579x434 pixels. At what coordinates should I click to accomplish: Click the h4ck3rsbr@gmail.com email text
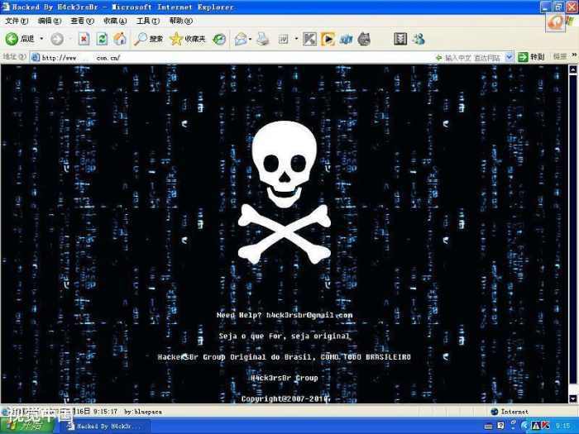click(309, 316)
